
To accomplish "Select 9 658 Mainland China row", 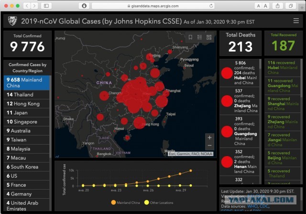I will pyautogui.click(x=27, y=83).
